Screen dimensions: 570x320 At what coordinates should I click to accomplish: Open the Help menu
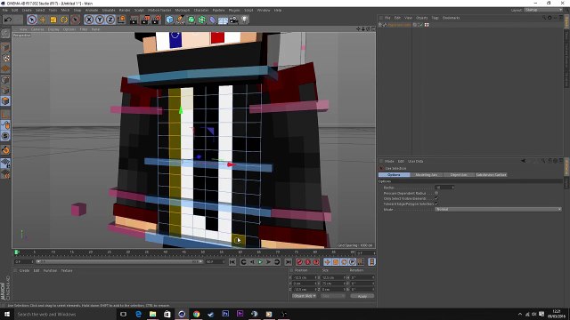pyautogui.click(x=278, y=10)
